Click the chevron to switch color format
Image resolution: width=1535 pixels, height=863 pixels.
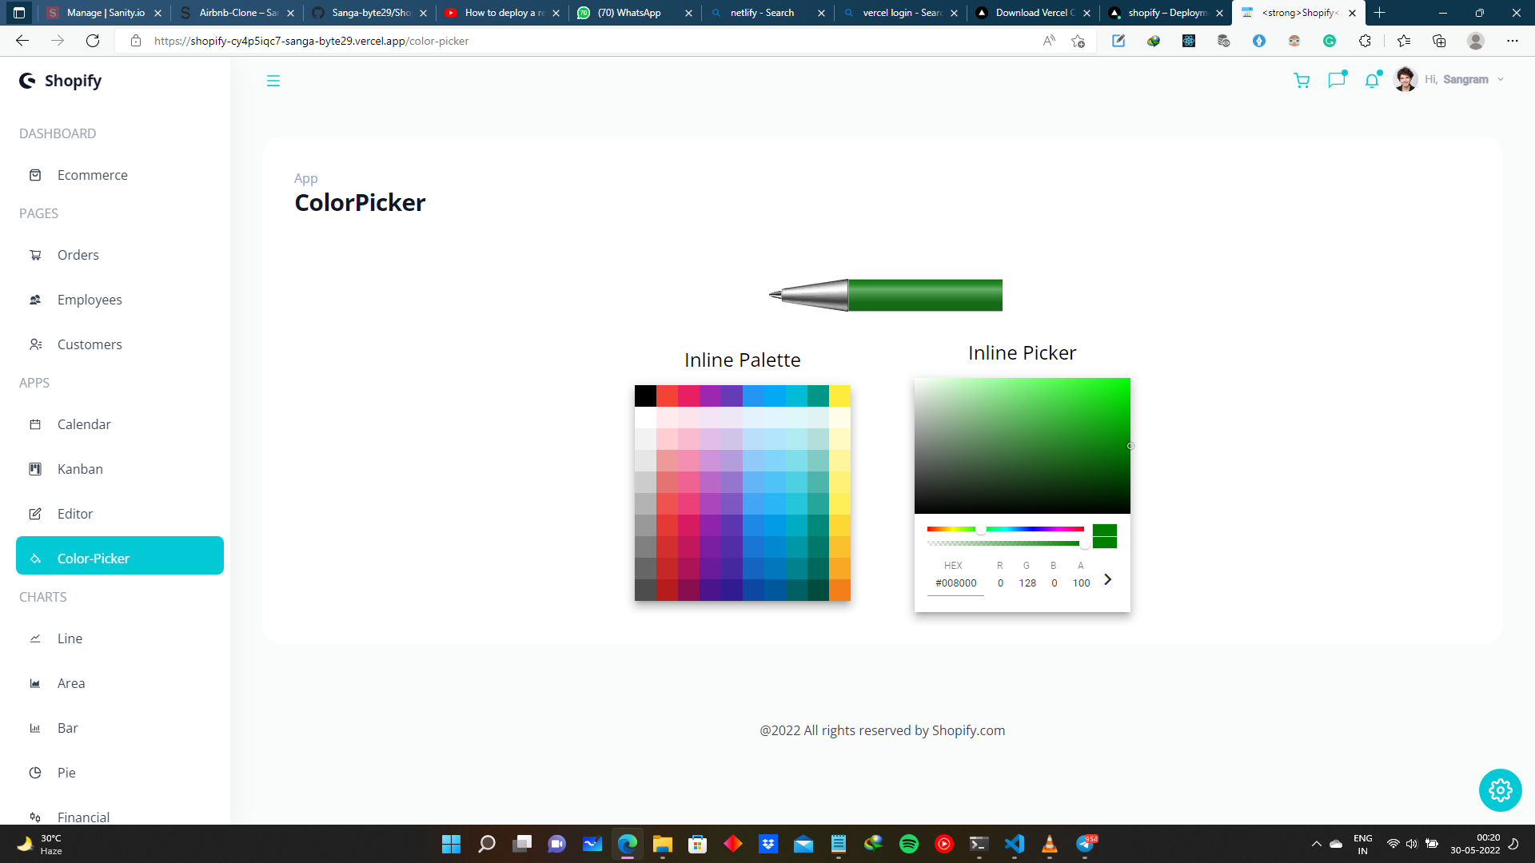1107,579
